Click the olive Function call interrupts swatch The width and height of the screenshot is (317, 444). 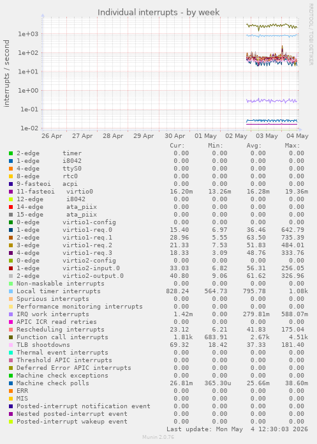[x=11, y=337]
